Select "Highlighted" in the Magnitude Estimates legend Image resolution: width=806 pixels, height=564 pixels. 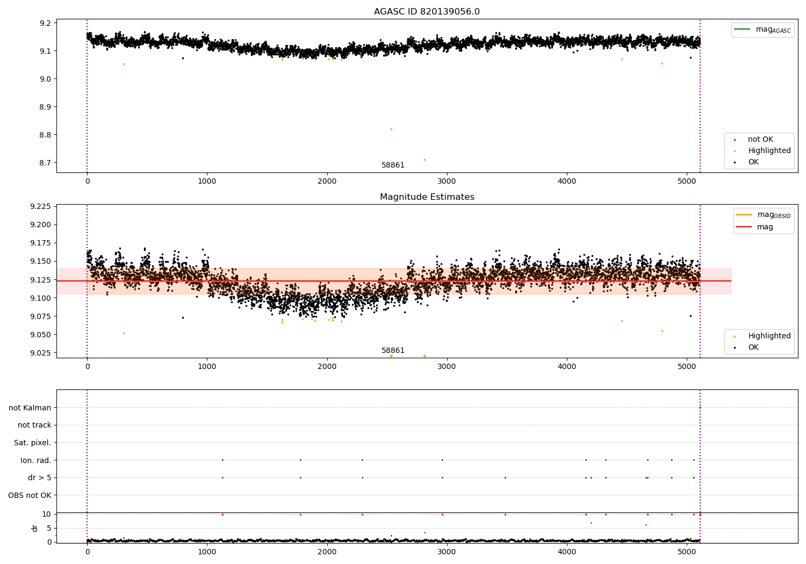pos(762,336)
